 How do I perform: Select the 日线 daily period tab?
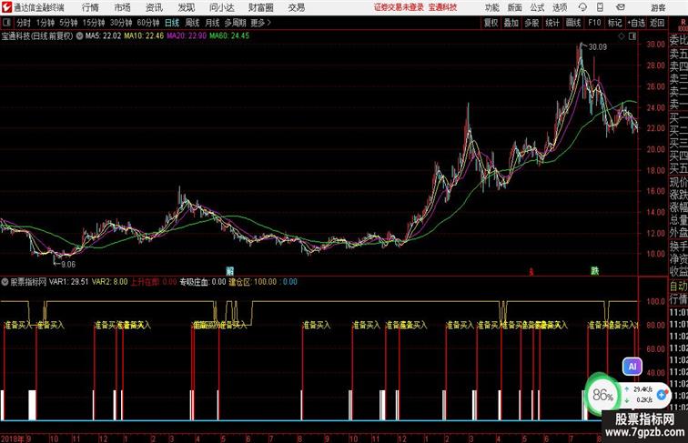pyautogui.click(x=172, y=23)
